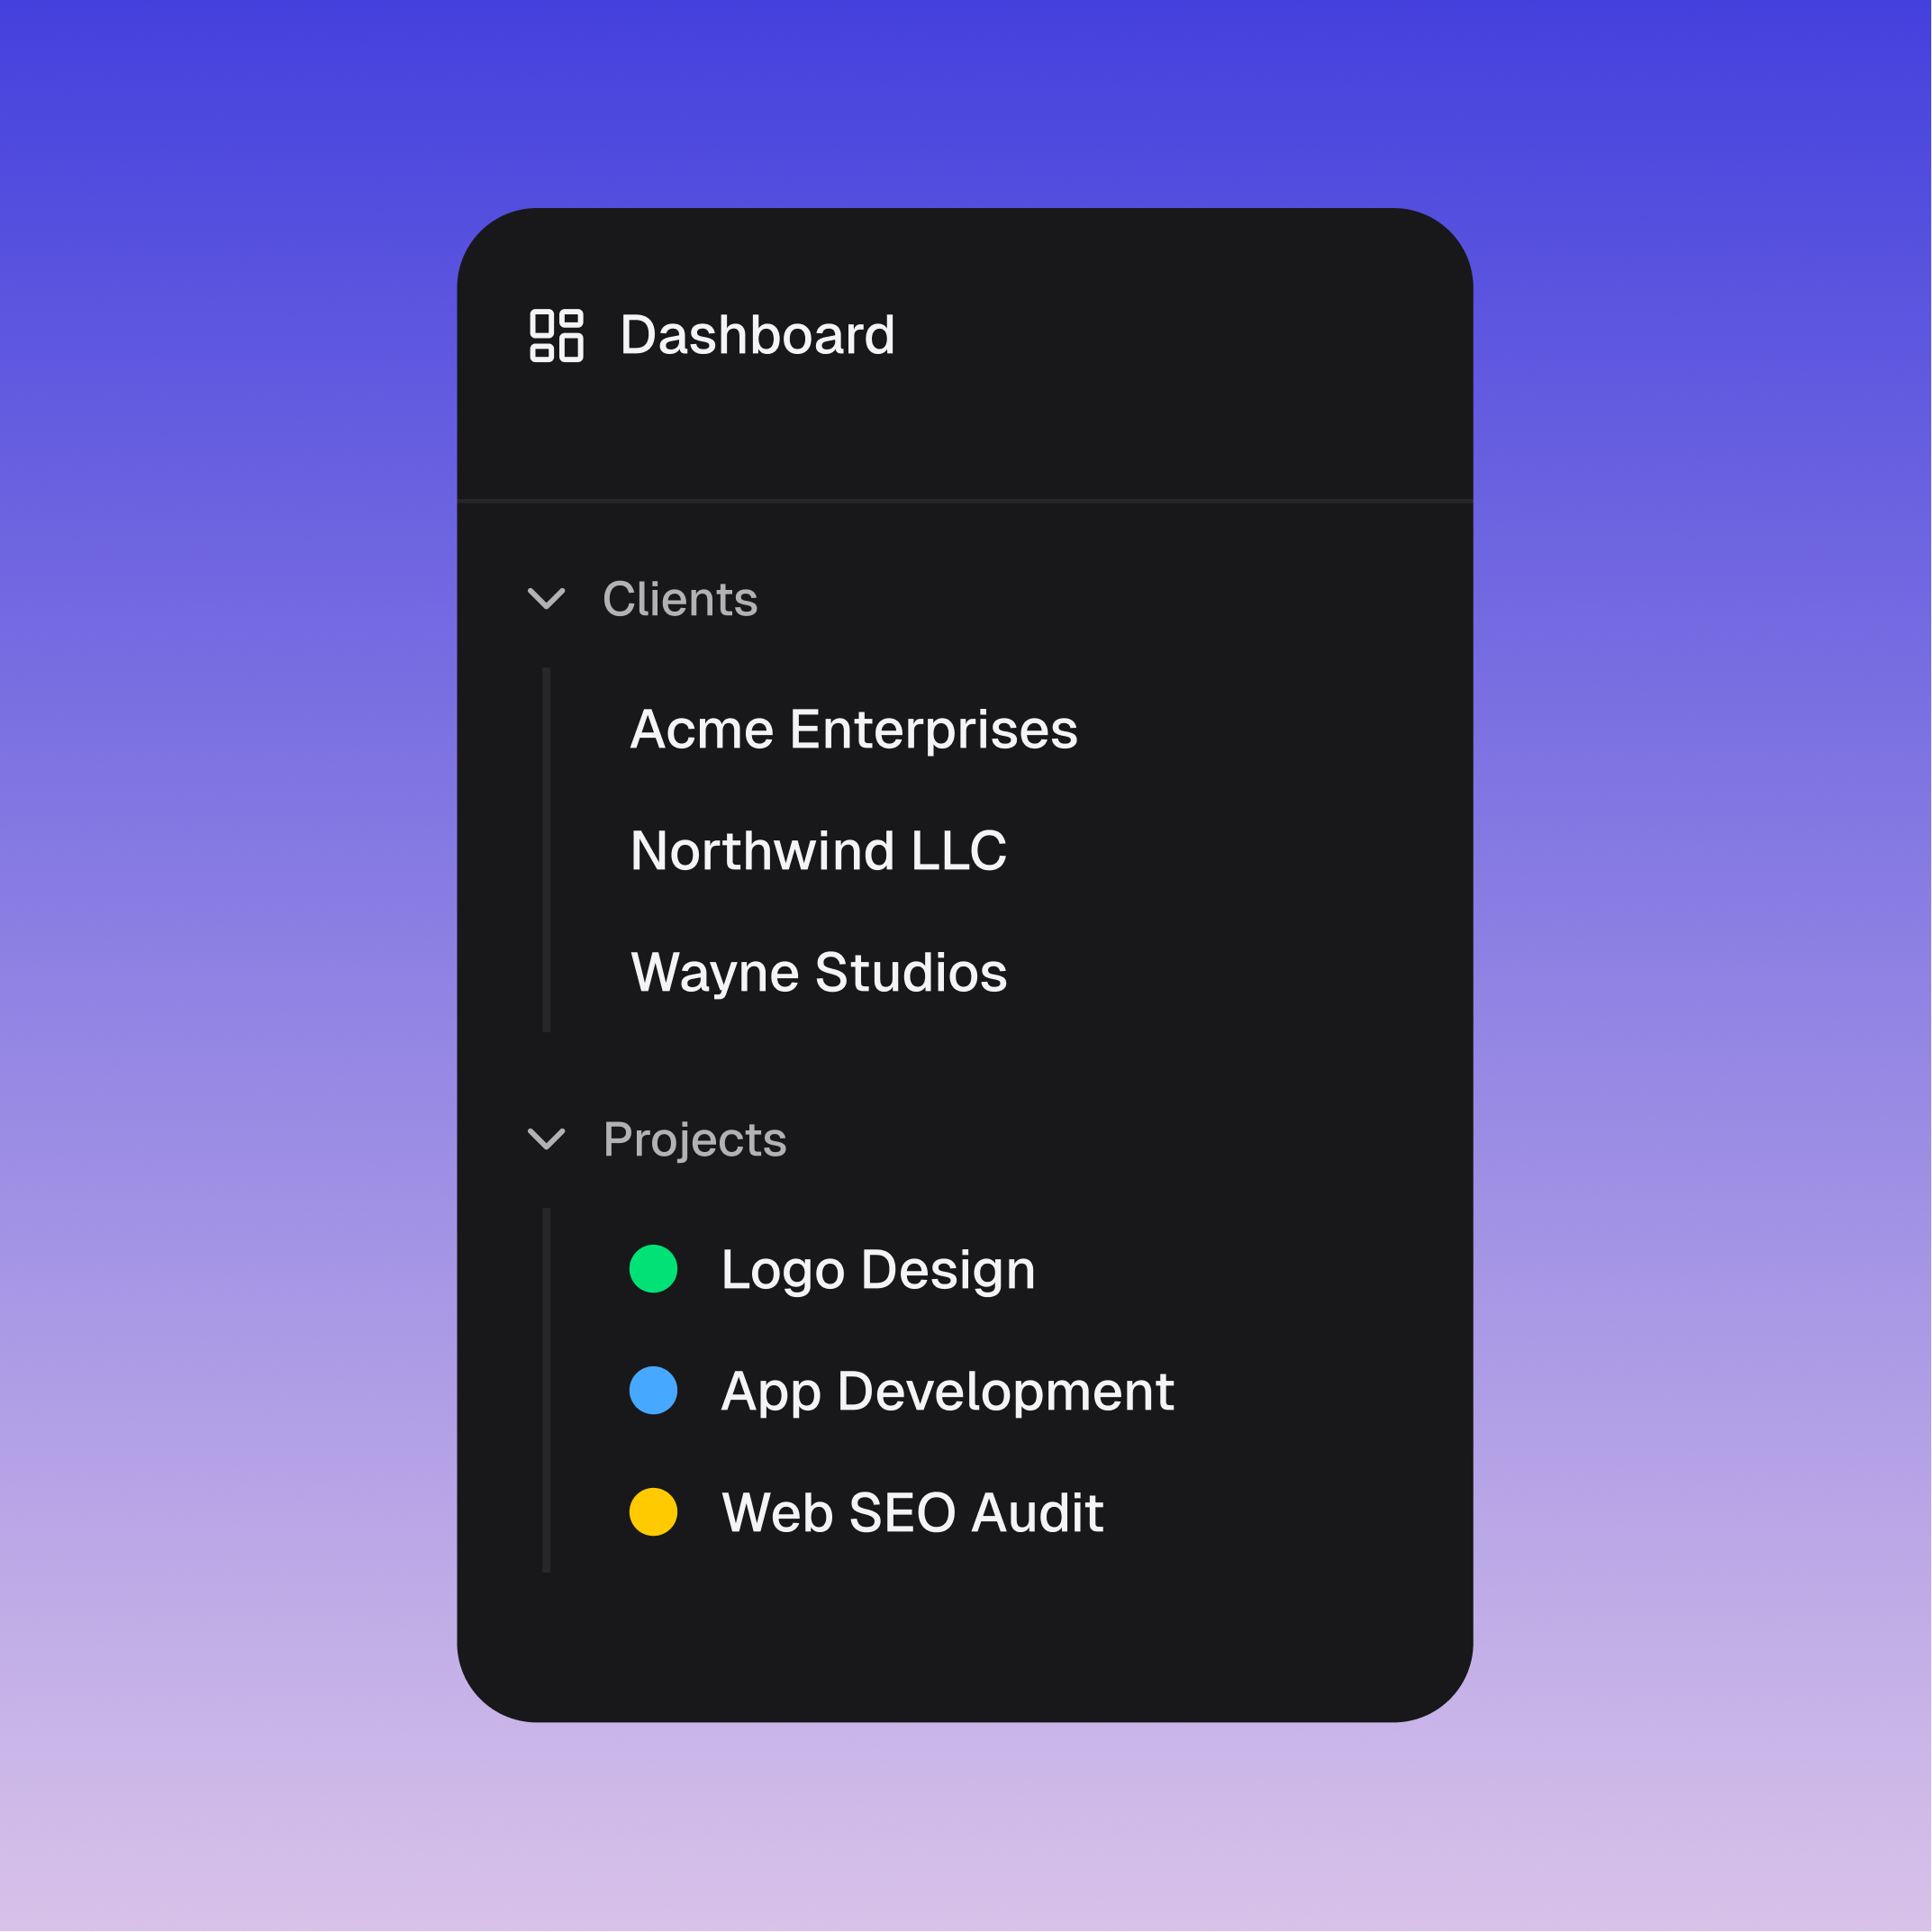This screenshot has height=1932, width=1932.
Task: Select Acme Enterprises client
Action: click(853, 729)
